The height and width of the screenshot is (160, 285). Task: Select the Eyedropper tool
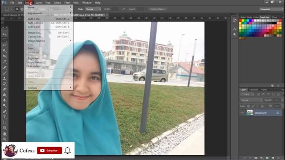click(x=4, y=62)
